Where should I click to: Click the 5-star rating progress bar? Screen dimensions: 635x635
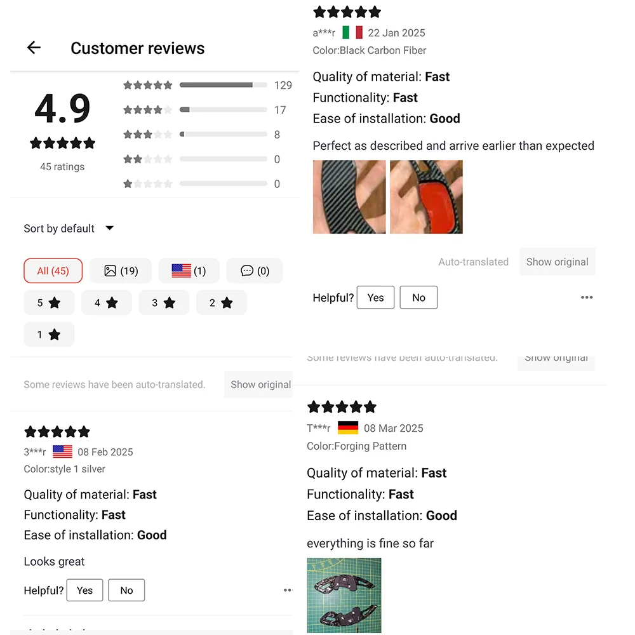click(x=223, y=85)
